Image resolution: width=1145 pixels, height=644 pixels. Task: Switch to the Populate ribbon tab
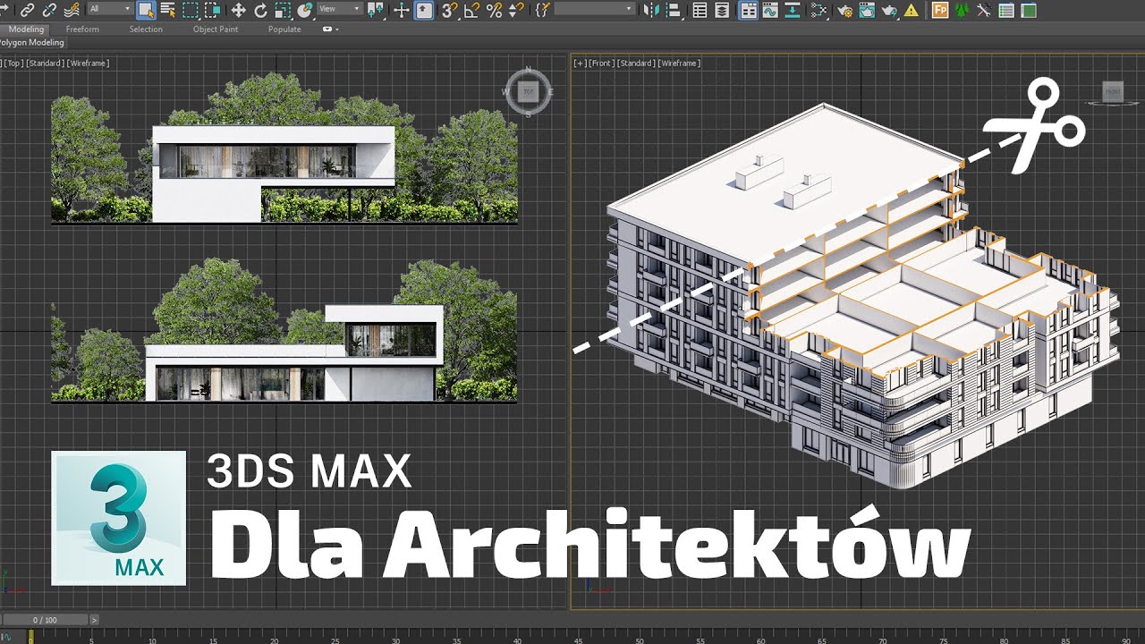click(284, 30)
